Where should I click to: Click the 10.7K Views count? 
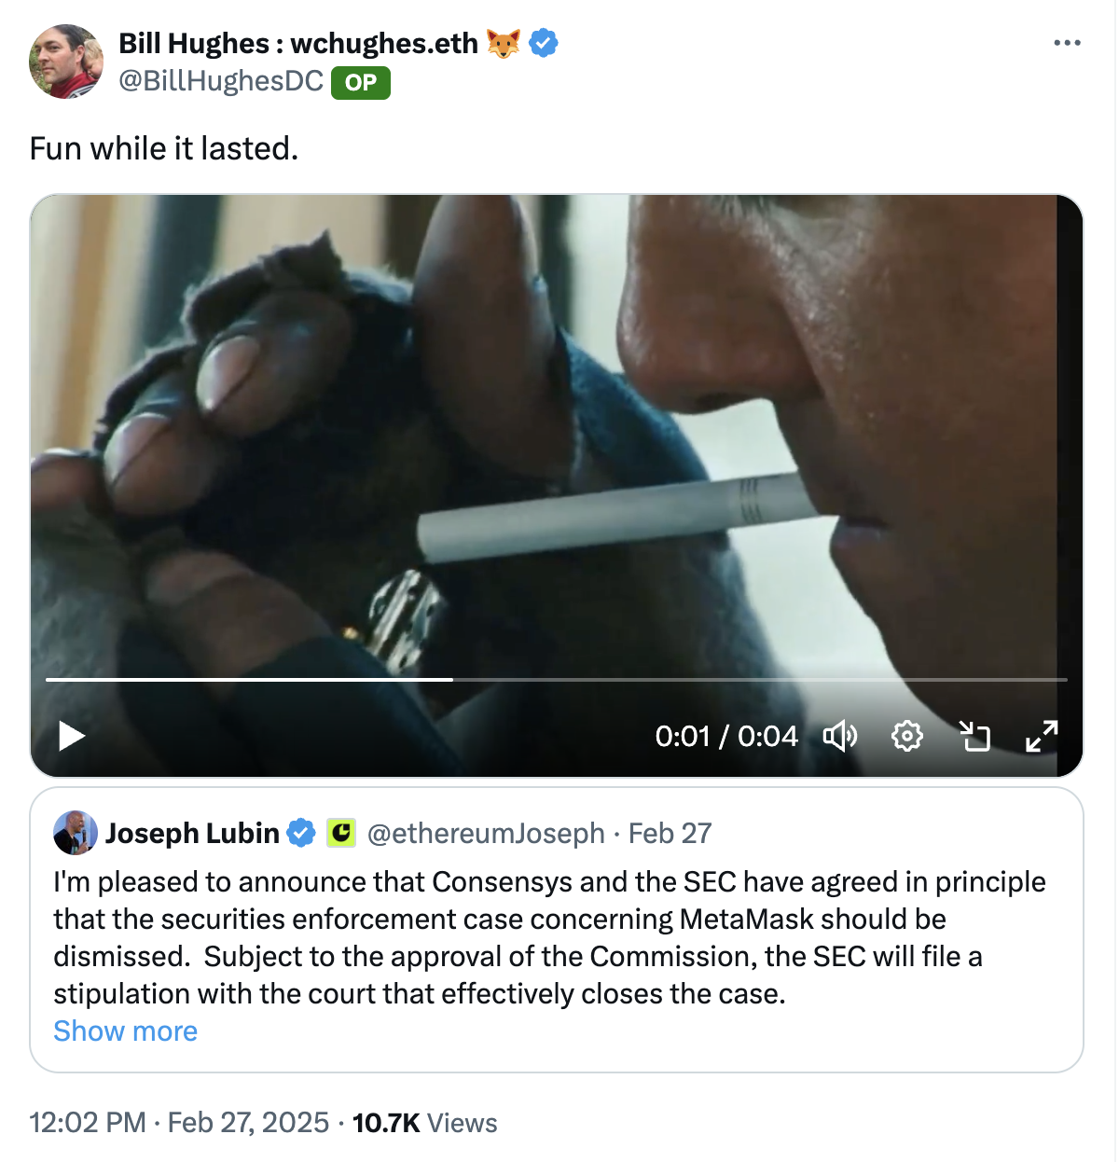point(424,1122)
